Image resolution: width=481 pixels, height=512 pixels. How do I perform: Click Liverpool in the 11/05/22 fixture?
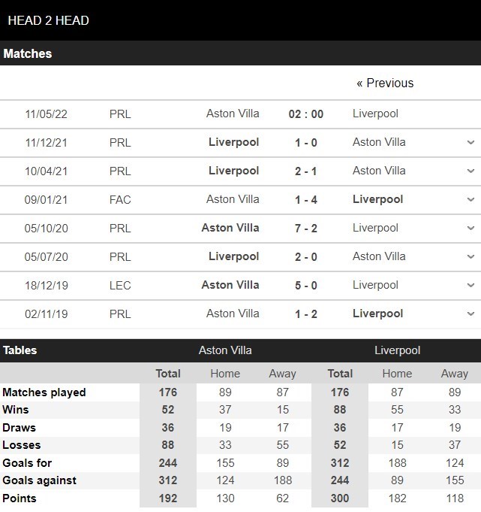click(x=375, y=114)
